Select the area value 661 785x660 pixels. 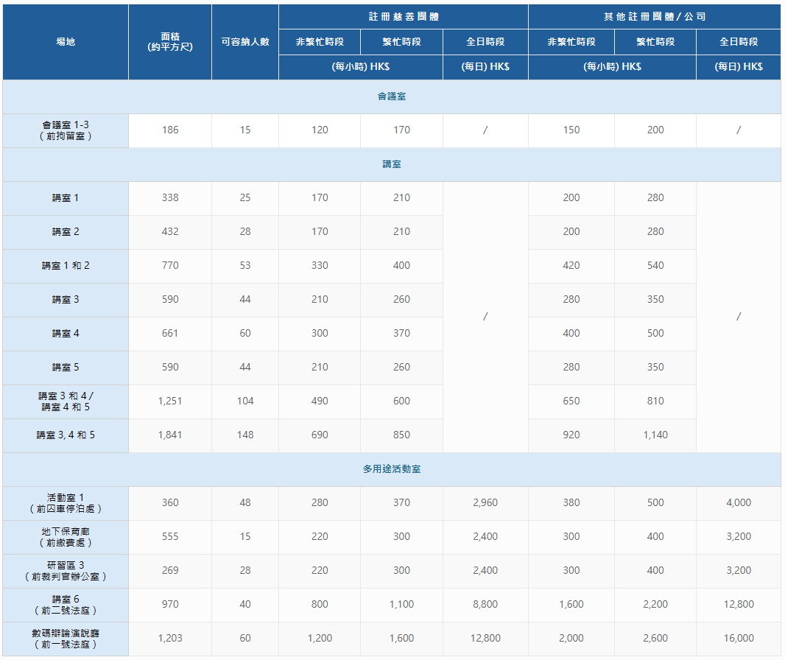point(170,334)
